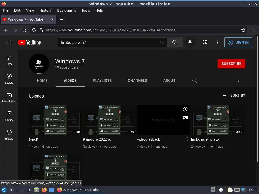Click the Windows 7 channel avatar
Viewport: 259px width, 194px height.
click(x=39, y=63)
